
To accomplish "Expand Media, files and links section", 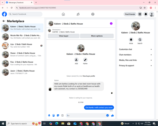I will click(x=136, y=60).
